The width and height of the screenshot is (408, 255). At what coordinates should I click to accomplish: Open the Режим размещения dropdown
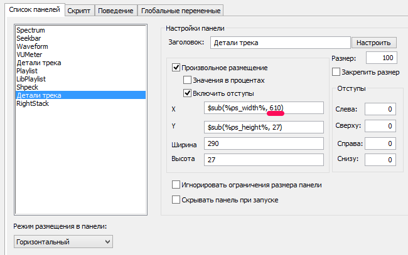coord(63,241)
